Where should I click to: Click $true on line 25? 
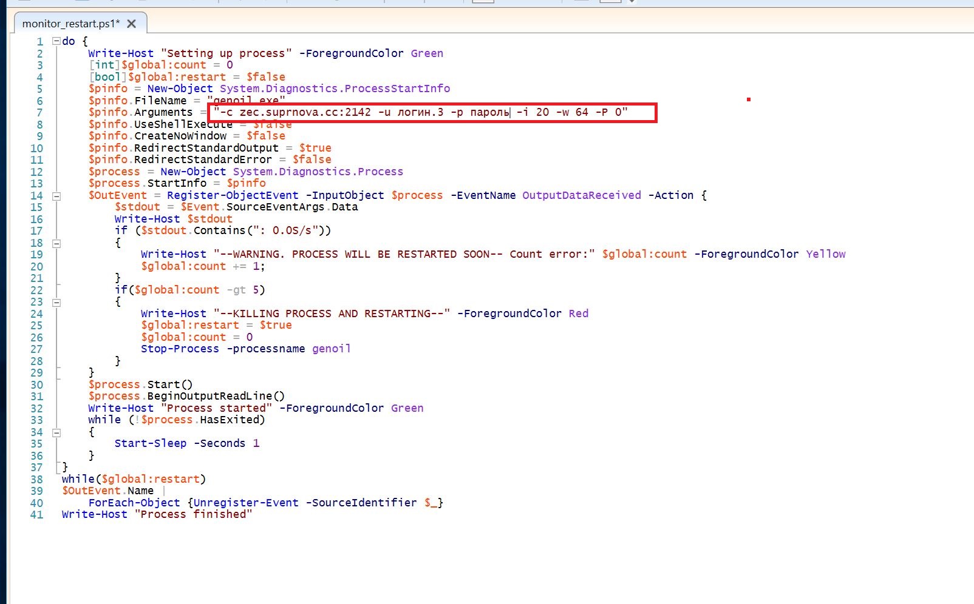tap(276, 325)
